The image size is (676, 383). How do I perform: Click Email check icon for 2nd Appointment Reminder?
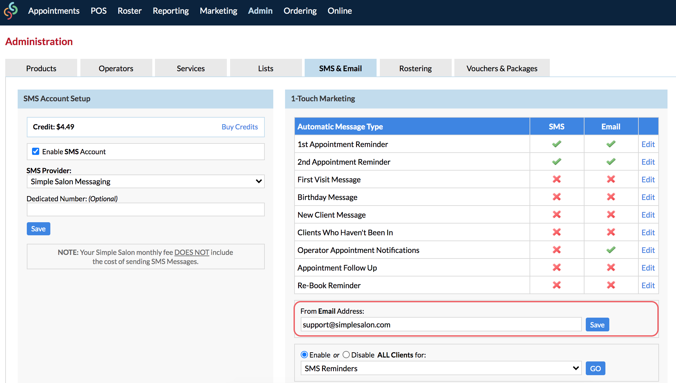(x=611, y=162)
